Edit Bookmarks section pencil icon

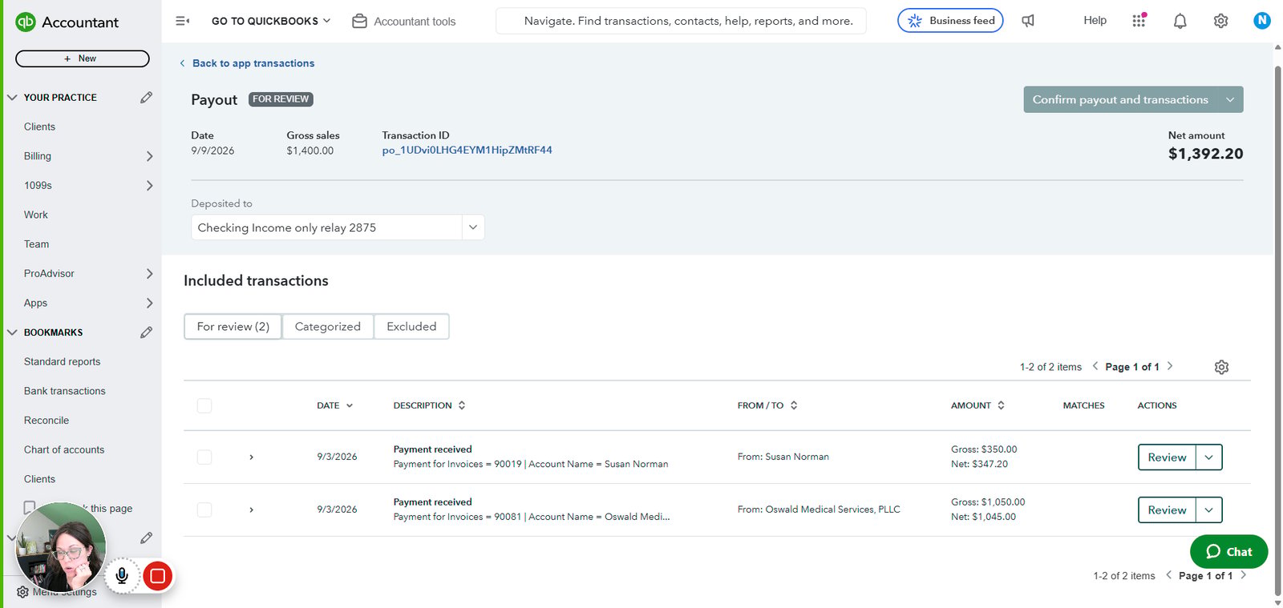(x=146, y=332)
